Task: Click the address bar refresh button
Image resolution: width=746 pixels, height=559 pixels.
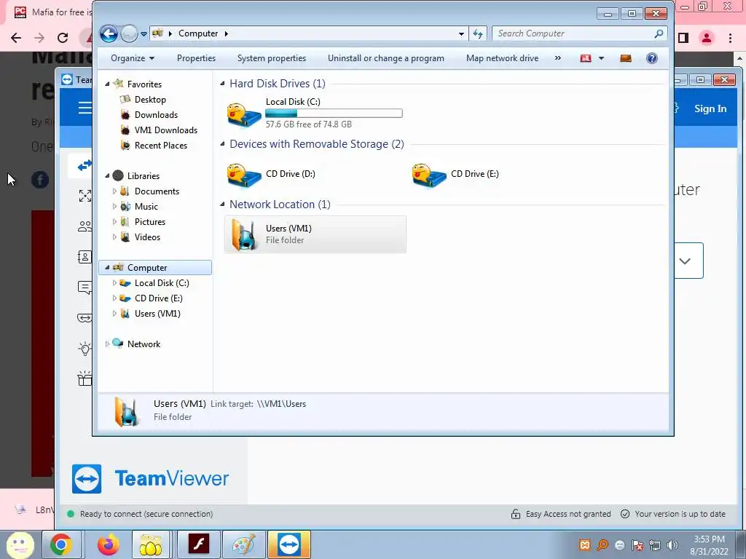Action: (478, 33)
